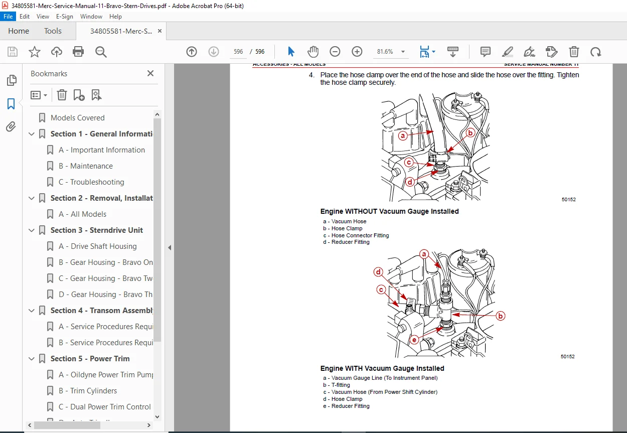
Task: Open the attachments paperclip panel
Action: 11,126
